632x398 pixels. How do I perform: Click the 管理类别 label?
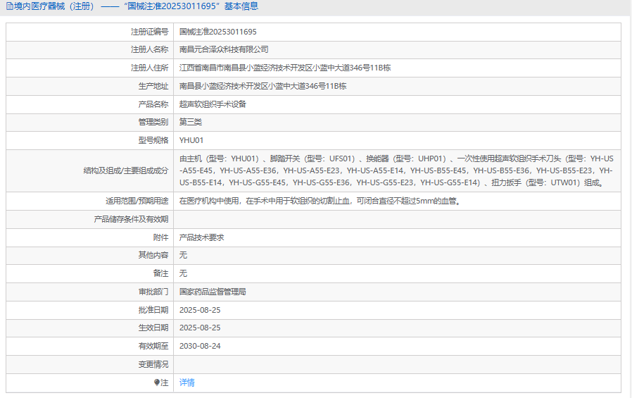(x=153, y=122)
